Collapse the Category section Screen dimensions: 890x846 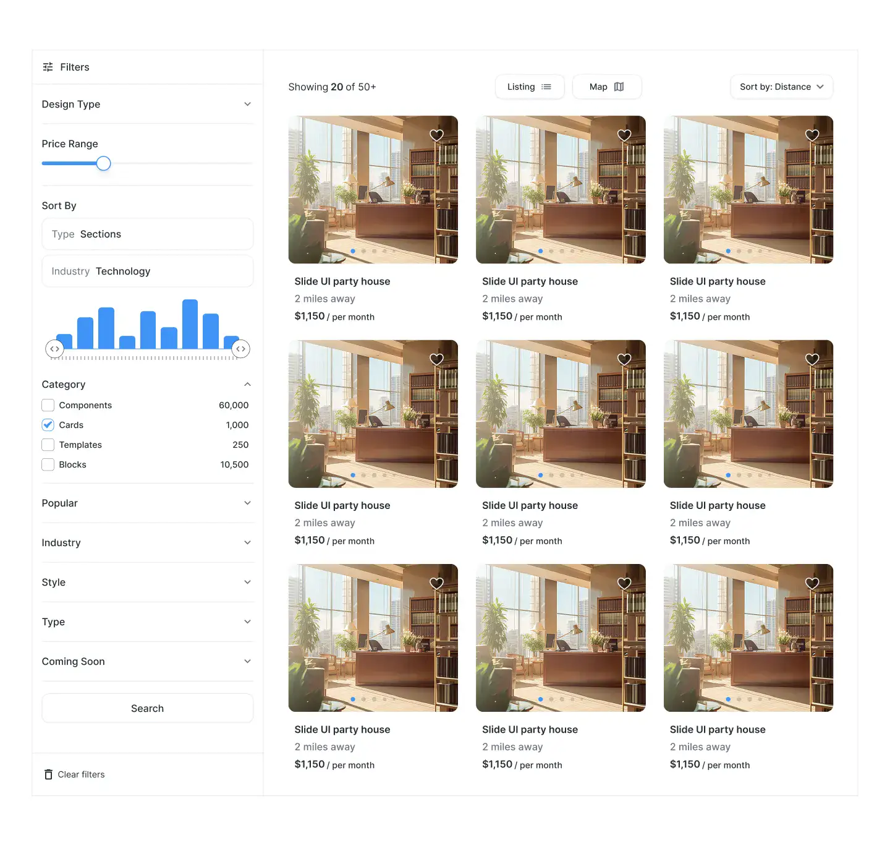(147, 384)
